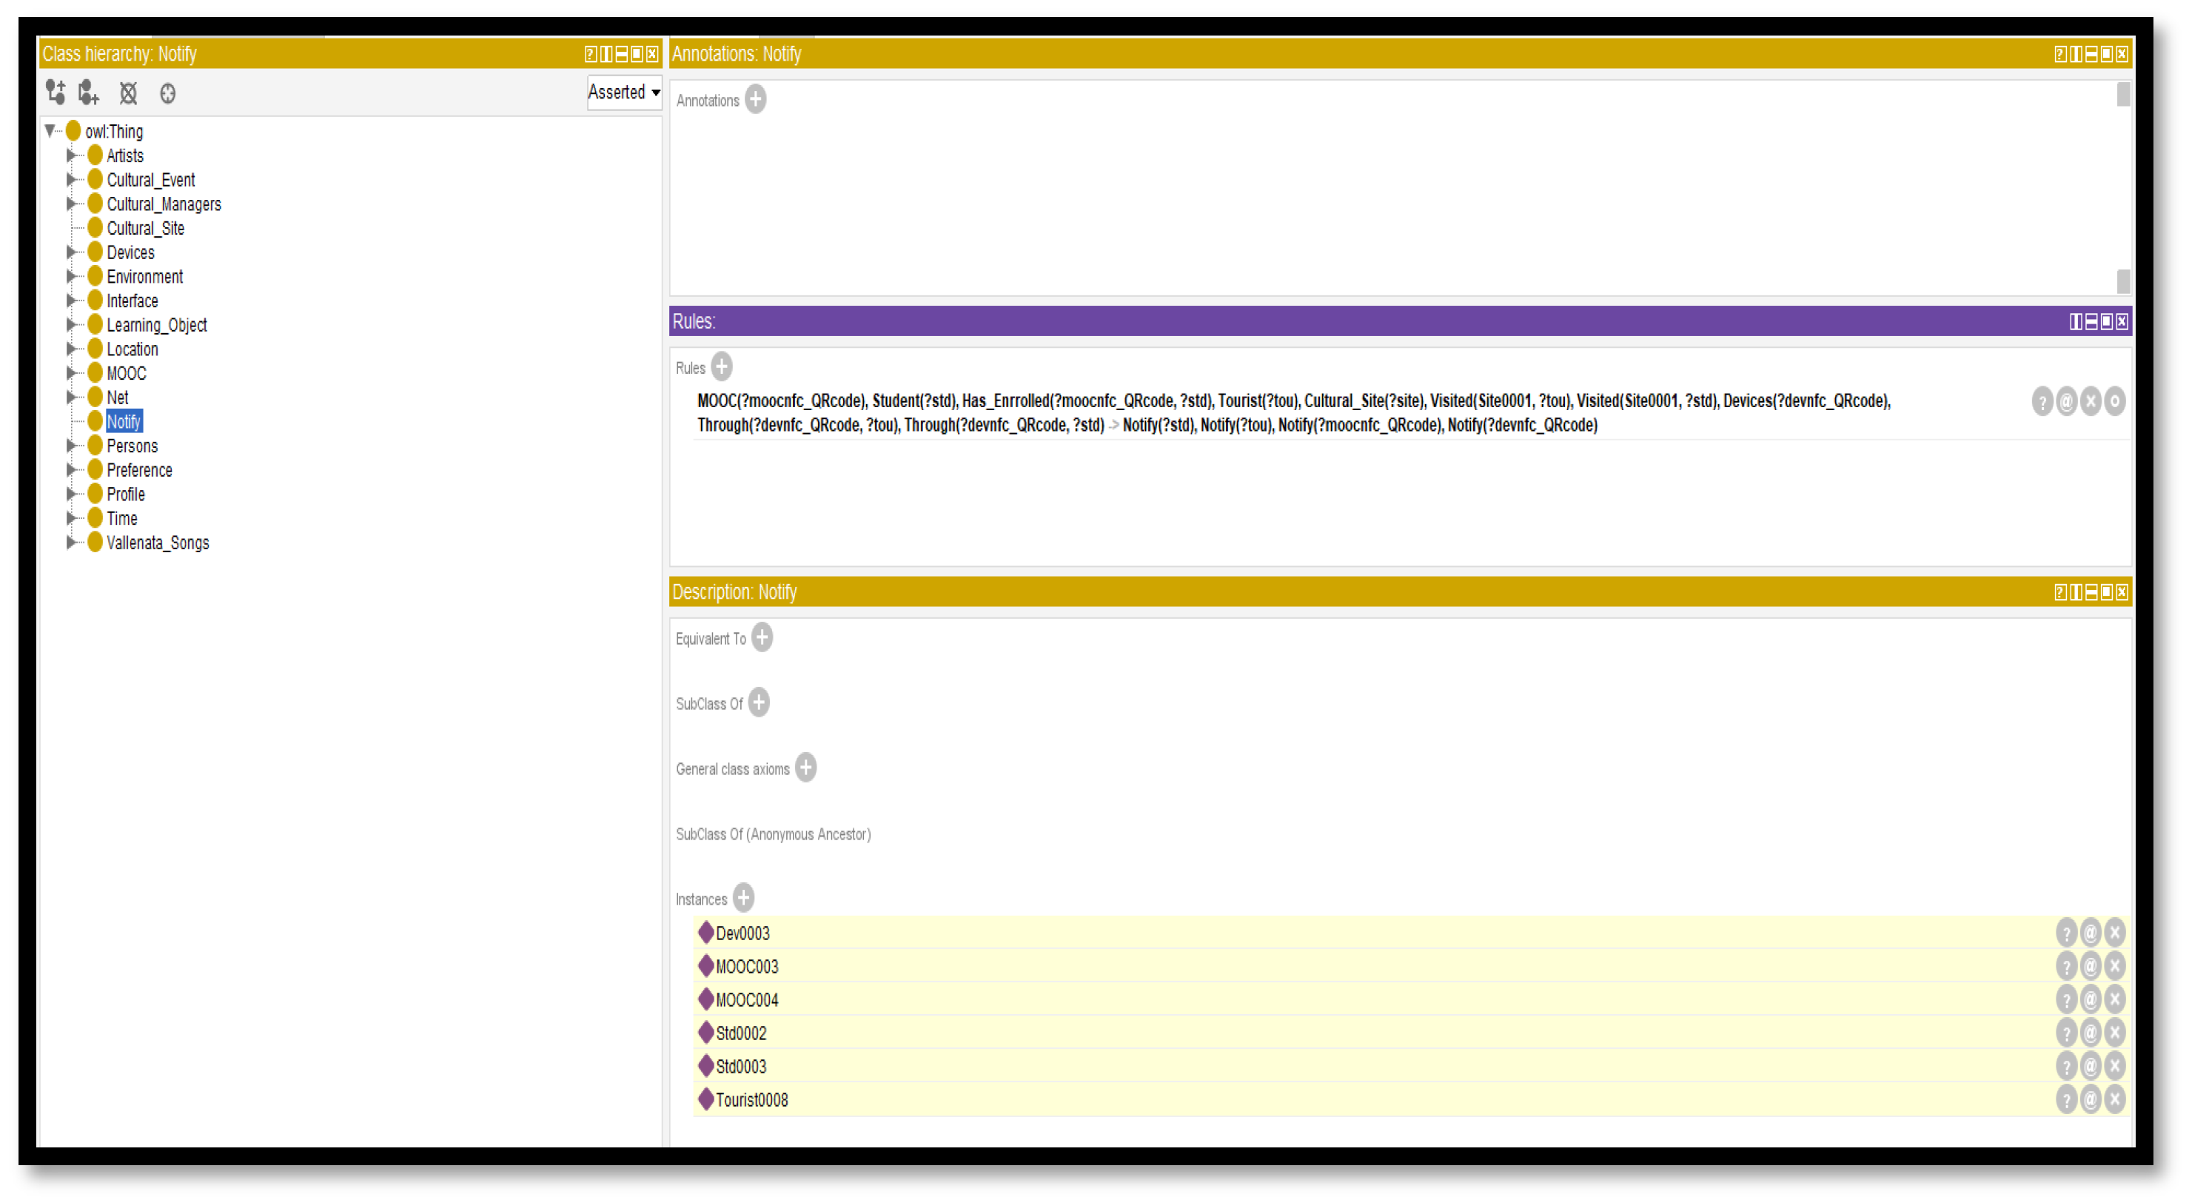Image resolution: width=2189 pixels, height=1197 pixels.
Task: Collapse the owl:Thing root node
Action: [x=50, y=131]
